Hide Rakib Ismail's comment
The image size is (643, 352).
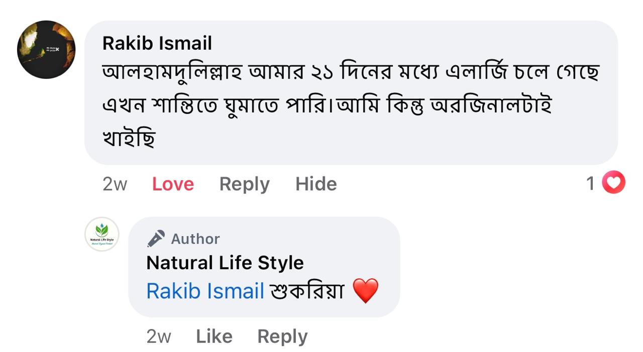coord(316,184)
